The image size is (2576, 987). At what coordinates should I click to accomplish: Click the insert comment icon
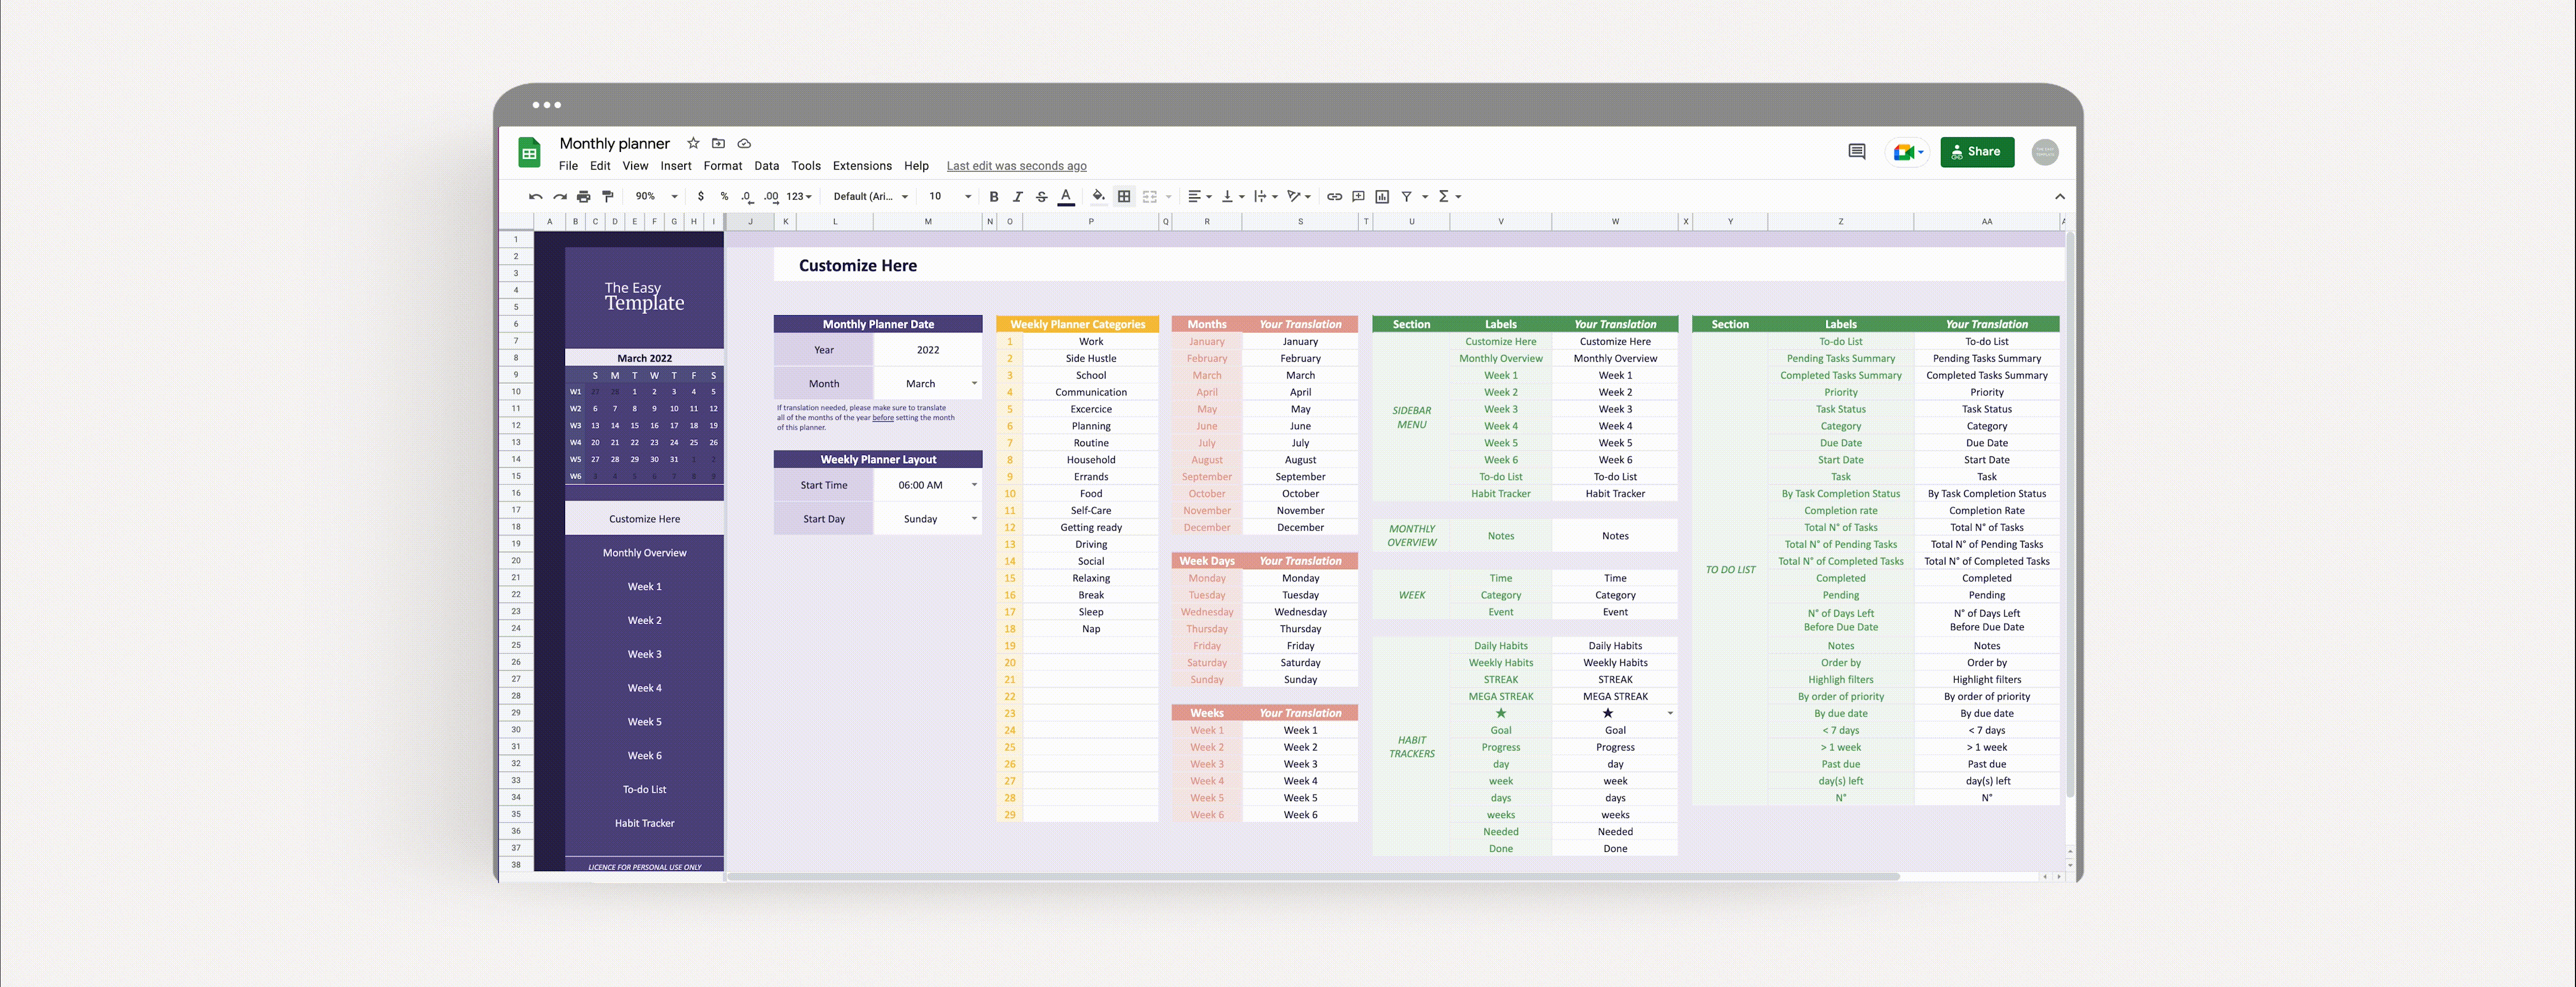1358,197
